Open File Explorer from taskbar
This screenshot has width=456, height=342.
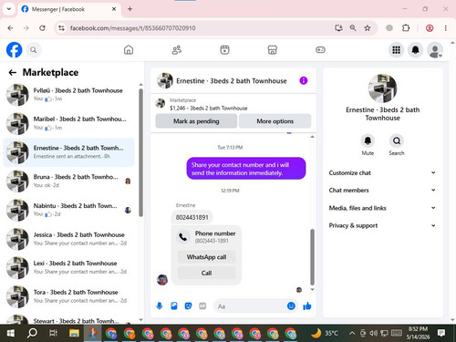point(74,333)
